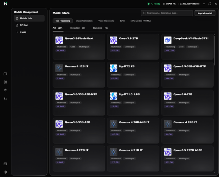This screenshot has width=219, height=177.
Task: Click the Qwen3.6-27B model logo
Action: coord(168,96)
